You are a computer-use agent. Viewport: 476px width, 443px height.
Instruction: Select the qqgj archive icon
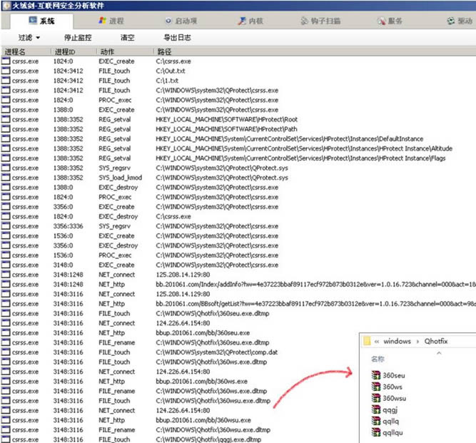point(376,409)
